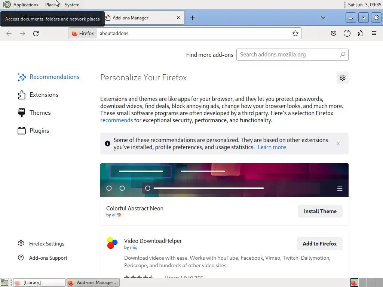383x287 pixels.
Task: Bookmark this page with the star
Action: [295, 33]
